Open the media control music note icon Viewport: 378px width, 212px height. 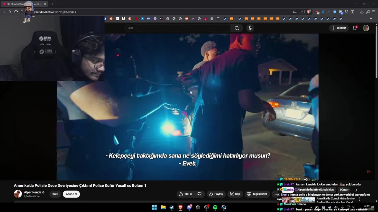pyautogui.click(x=368, y=12)
